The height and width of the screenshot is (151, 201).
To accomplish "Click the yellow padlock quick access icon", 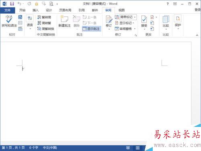I will click(x=37, y=4).
